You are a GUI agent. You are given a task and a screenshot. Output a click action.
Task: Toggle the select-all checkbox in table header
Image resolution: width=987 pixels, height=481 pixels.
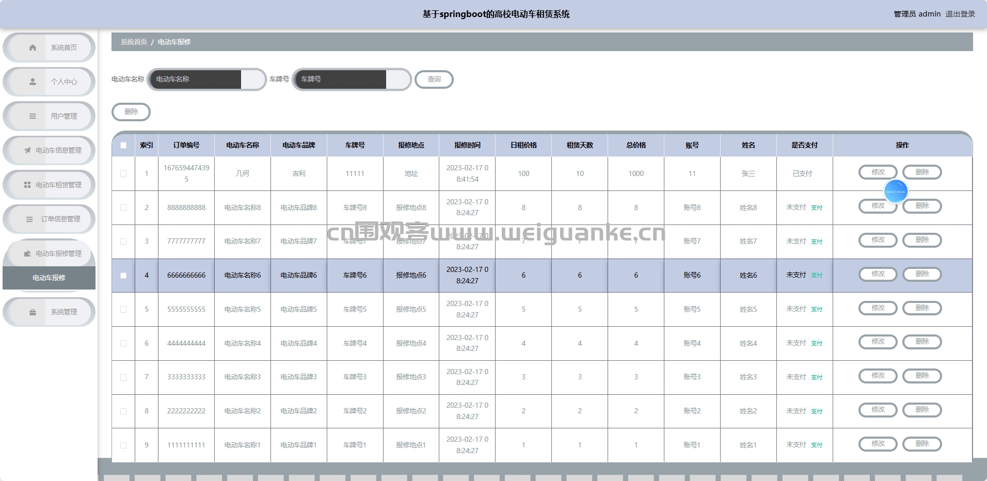(123, 145)
